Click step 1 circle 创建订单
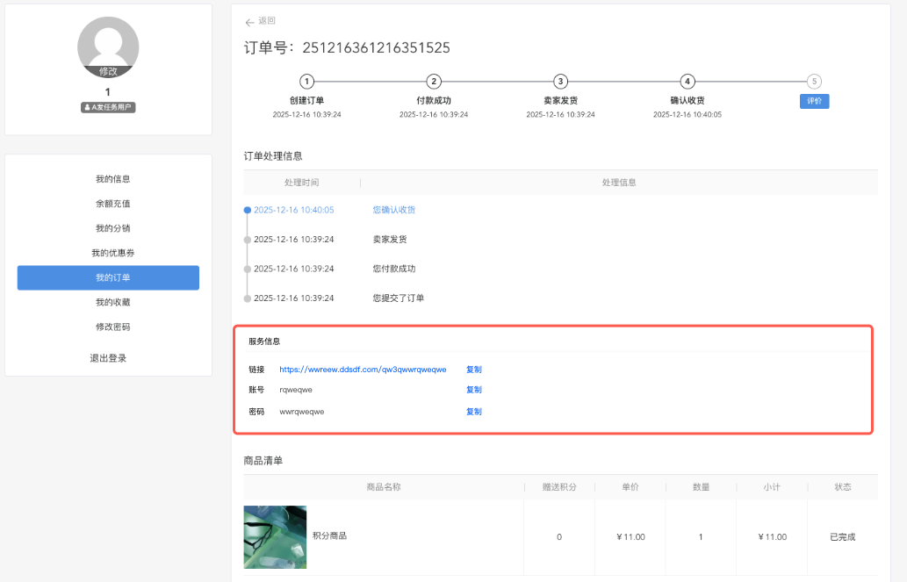This screenshot has width=907, height=582. (306, 81)
